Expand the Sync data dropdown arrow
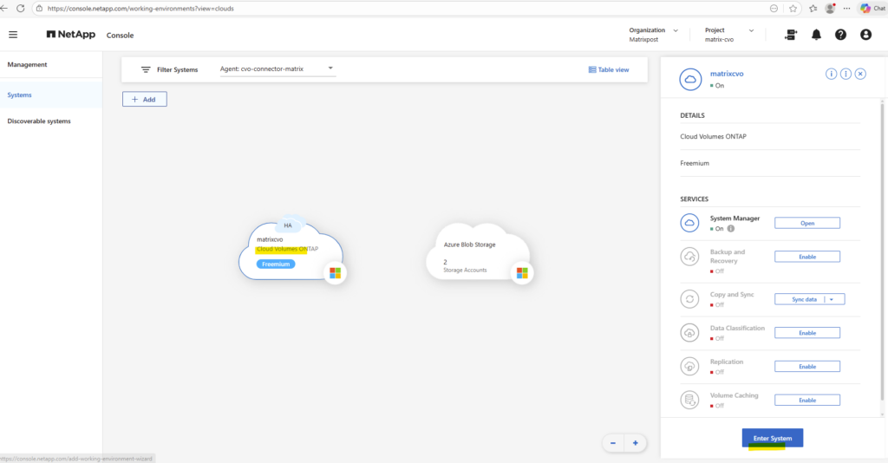 832,299
